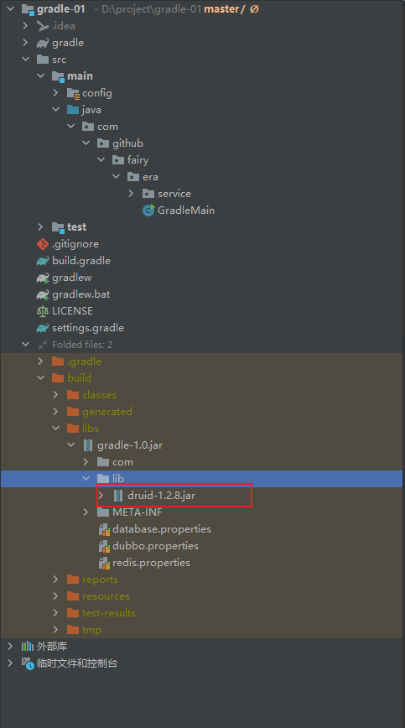Image resolution: width=405 pixels, height=728 pixels.
Task: Collapse the src folder chevron
Action: (25, 59)
